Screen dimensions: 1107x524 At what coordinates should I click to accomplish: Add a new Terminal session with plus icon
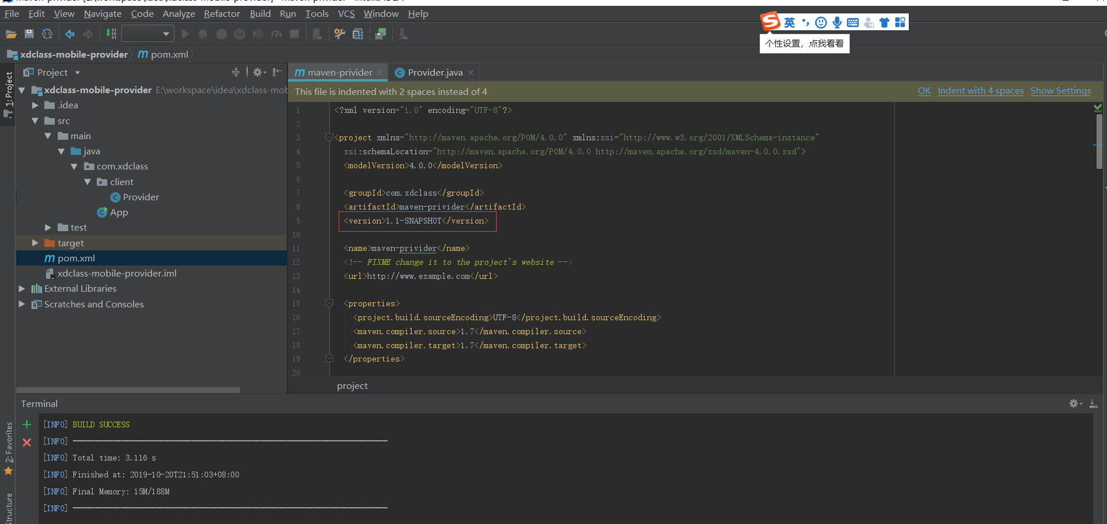tap(26, 424)
